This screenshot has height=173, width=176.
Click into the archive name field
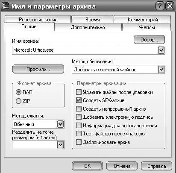coord(85,50)
